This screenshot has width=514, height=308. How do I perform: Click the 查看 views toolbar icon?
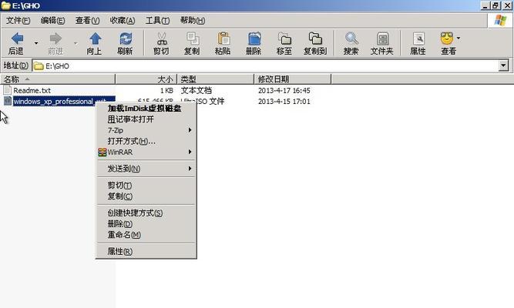pyautogui.click(x=447, y=38)
